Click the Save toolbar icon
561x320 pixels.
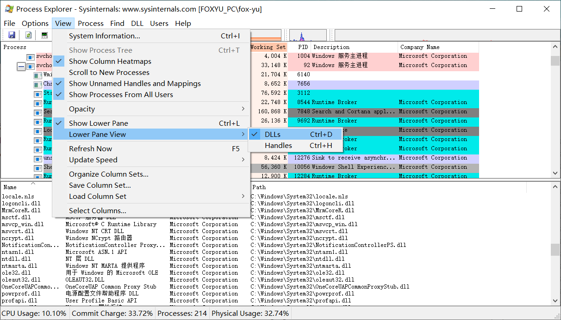[12, 35]
